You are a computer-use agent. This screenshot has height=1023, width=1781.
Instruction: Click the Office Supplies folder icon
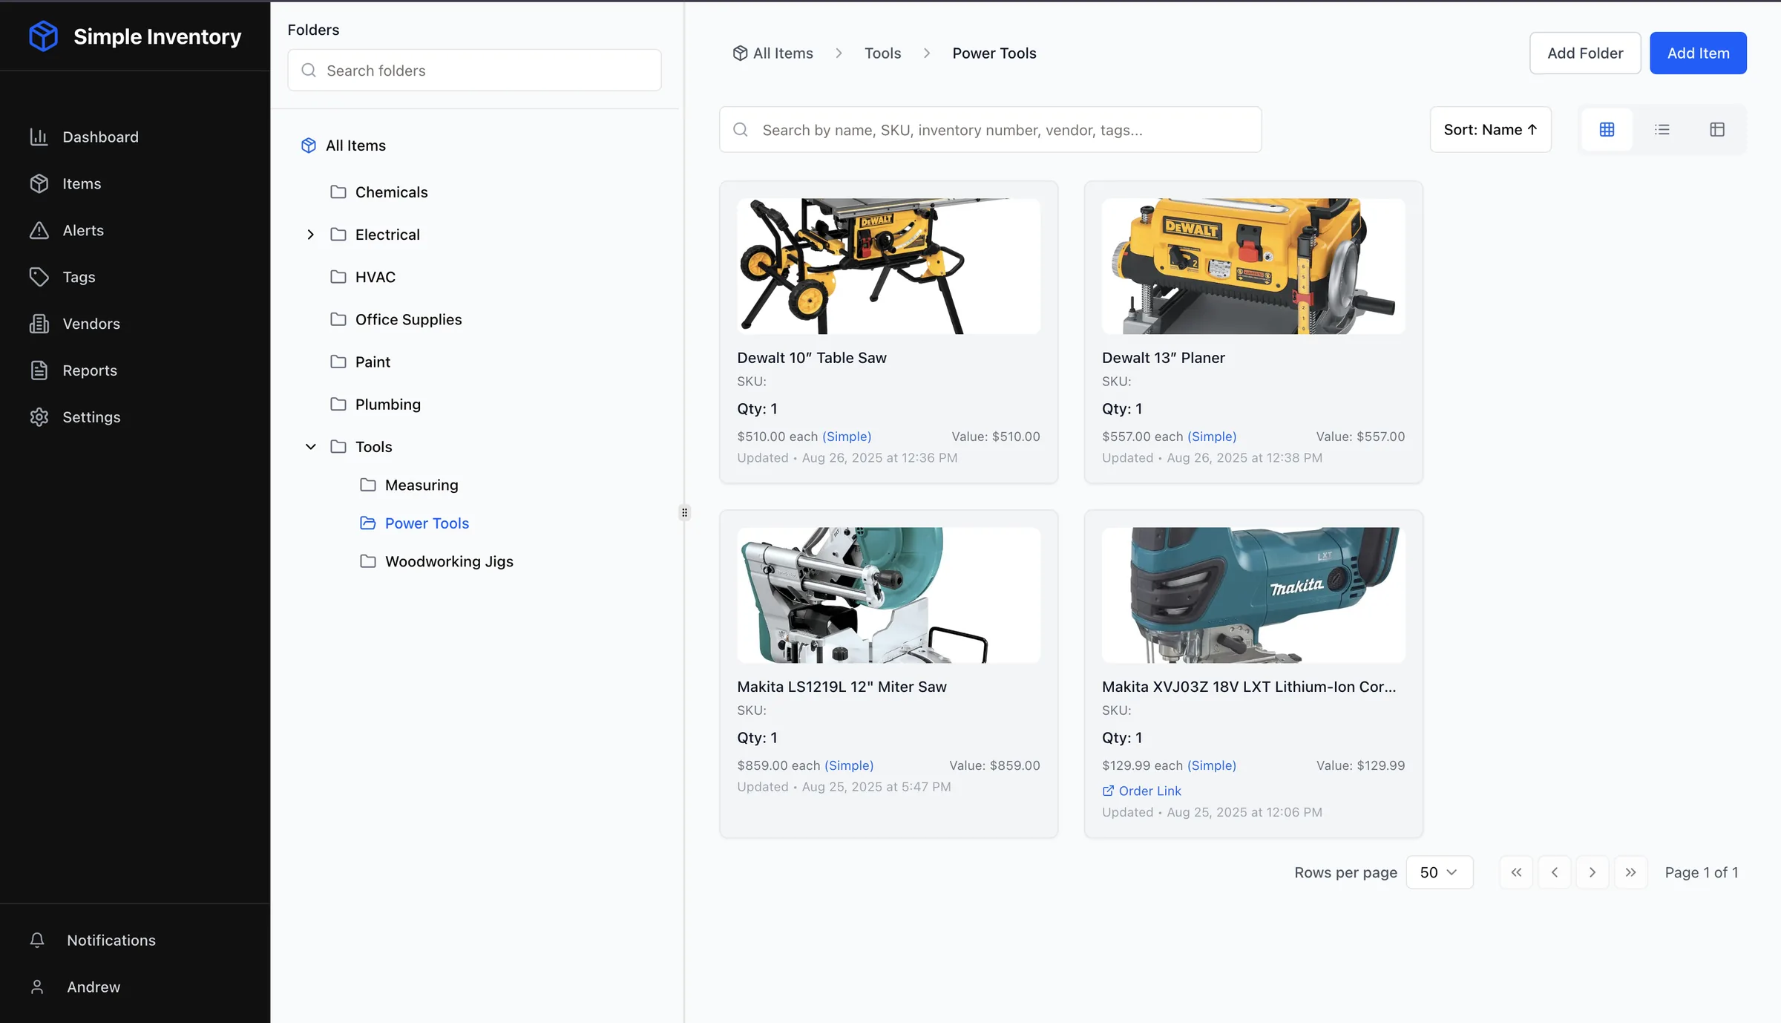pos(338,319)
